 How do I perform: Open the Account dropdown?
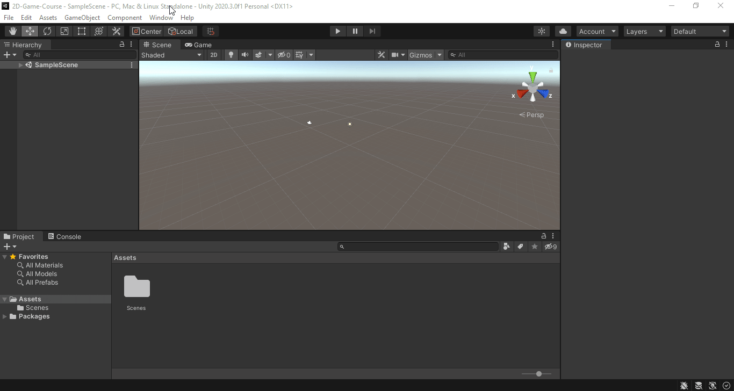click(x=598, y=31)
